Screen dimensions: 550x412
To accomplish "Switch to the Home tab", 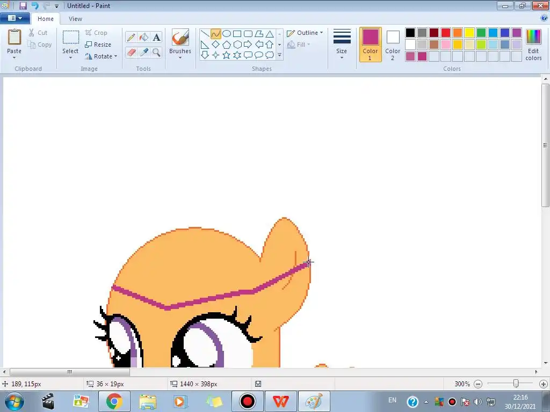I will [46, 19].
